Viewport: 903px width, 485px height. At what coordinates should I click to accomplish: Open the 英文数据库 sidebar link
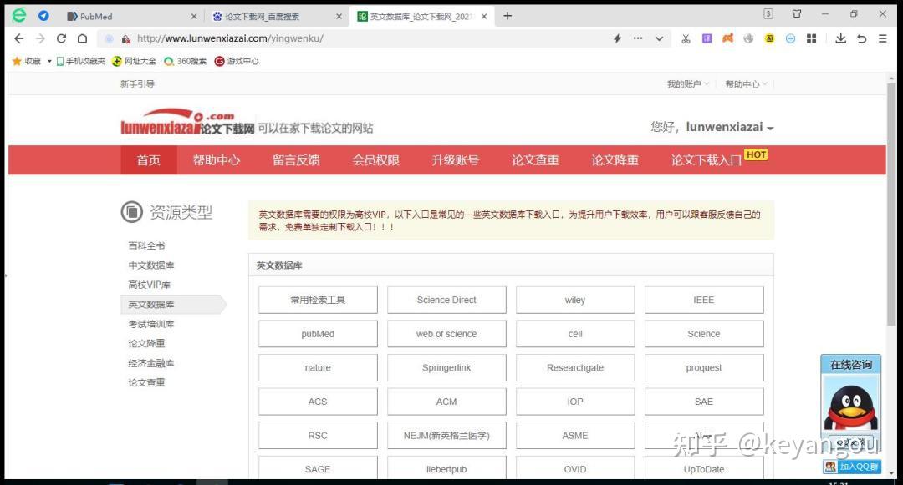[150, 304]
